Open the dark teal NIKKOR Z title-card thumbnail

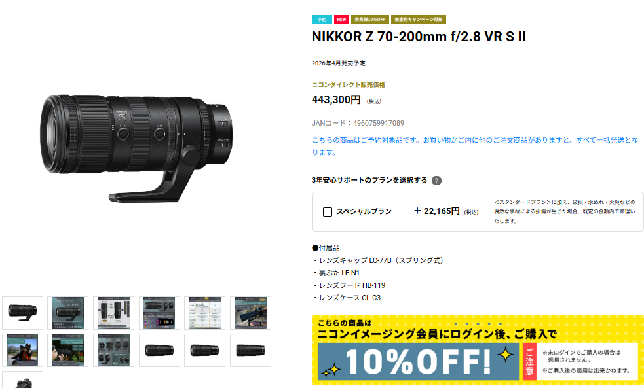click(x=67, y=313)
